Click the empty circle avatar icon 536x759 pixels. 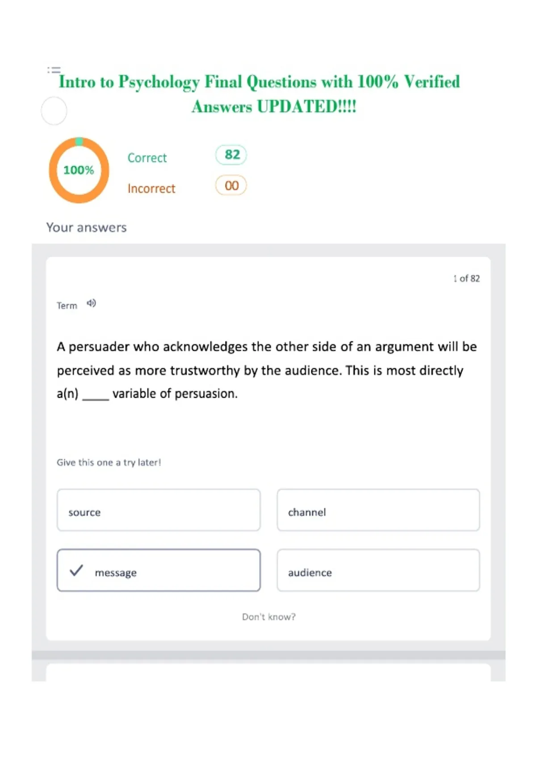[54, 111]
